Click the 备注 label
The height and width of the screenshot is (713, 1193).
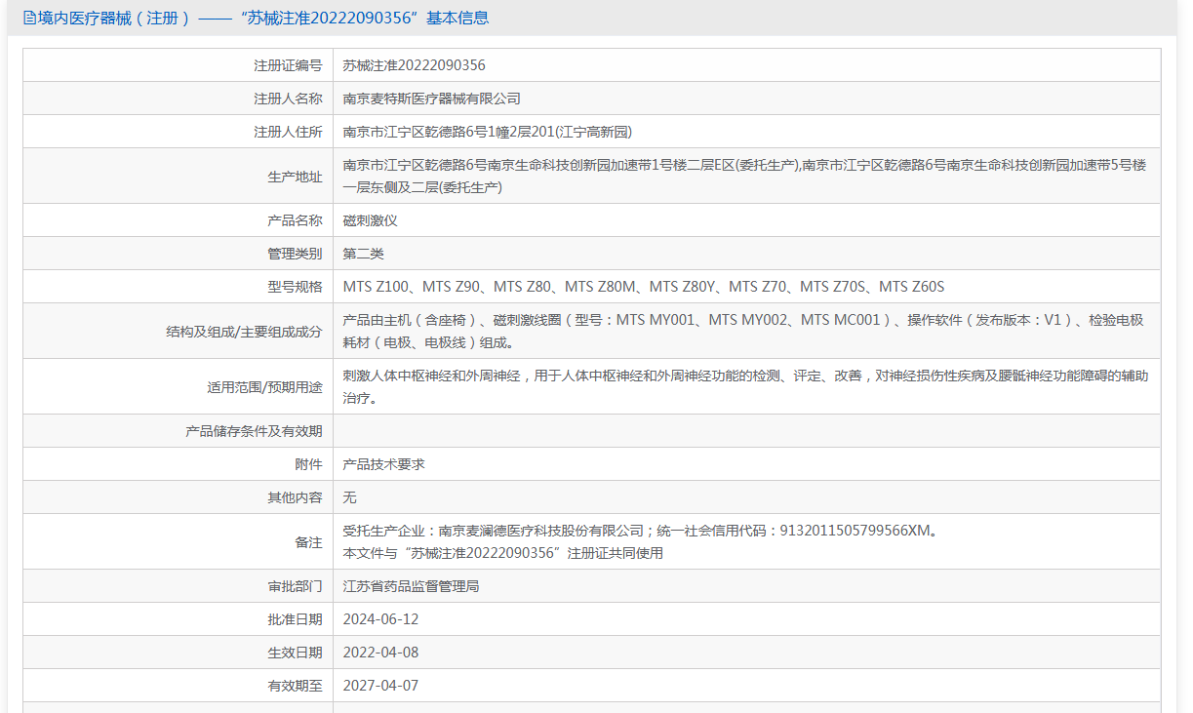[x=308, y=542]
